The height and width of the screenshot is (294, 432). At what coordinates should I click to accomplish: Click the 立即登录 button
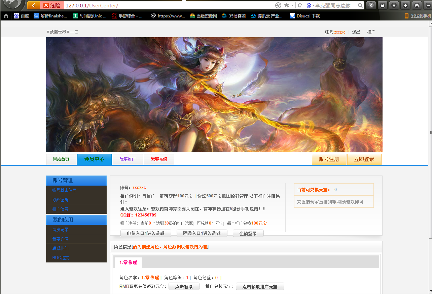pyautogui.click(x=364, y=159)
